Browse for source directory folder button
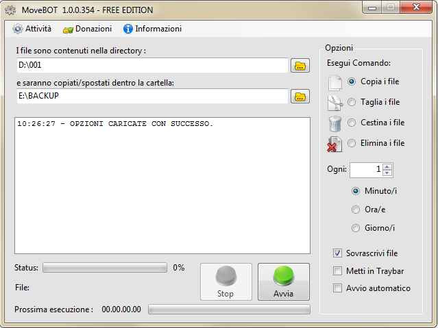This screenshot has height=328, width=438. pyautogui.click(x=300, y=66)
